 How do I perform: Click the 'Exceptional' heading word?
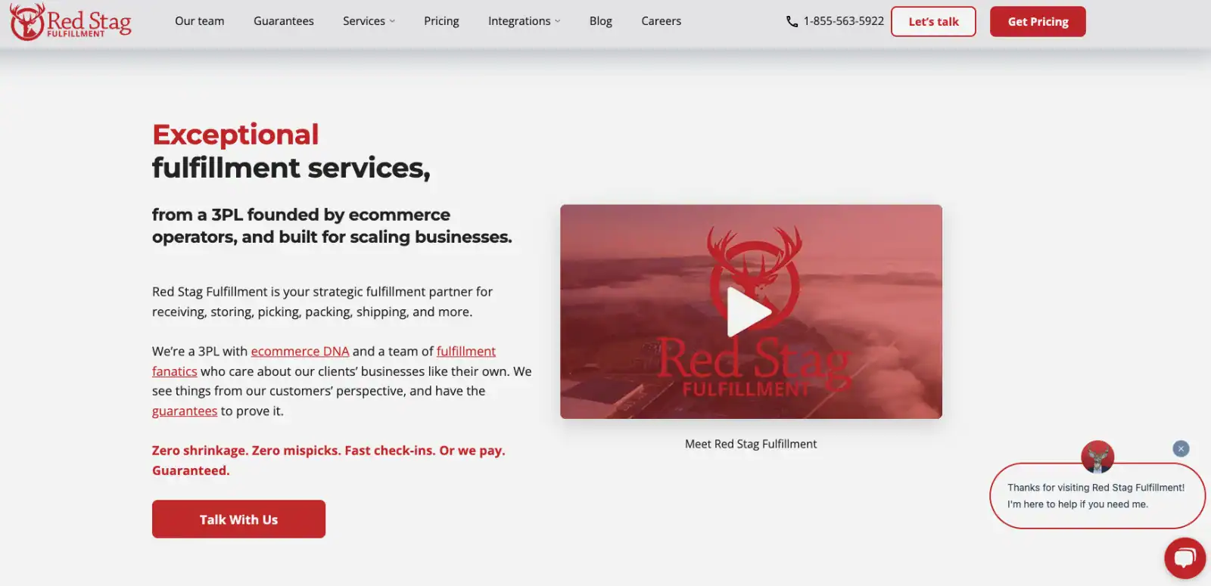(235, 135)
